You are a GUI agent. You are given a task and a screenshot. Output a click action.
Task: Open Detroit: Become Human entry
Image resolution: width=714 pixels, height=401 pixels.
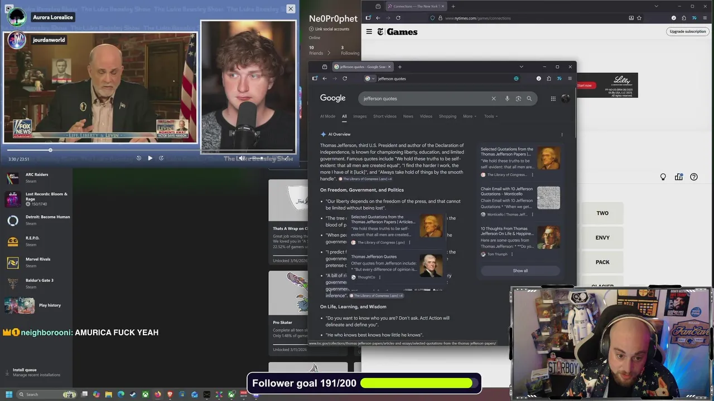tap(38, 220)
